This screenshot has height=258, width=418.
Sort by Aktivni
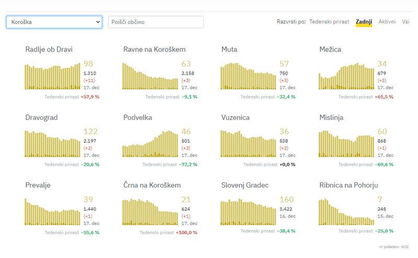click(x=387, y=22)
